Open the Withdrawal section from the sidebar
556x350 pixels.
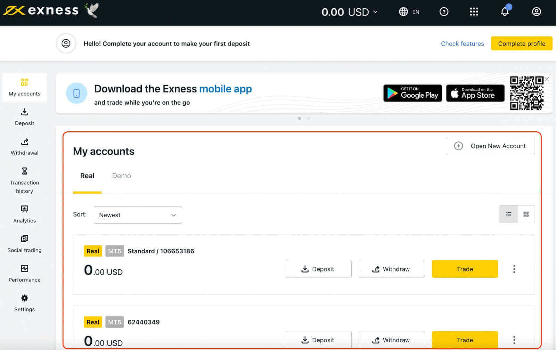[x=24, y=142]
